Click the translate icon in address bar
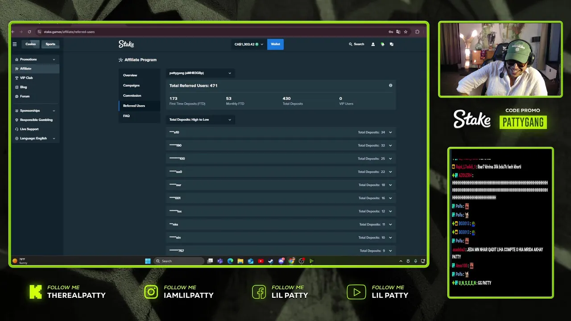Screen dimensions: 571x321 pyautogui.click(x=398, y=32)
